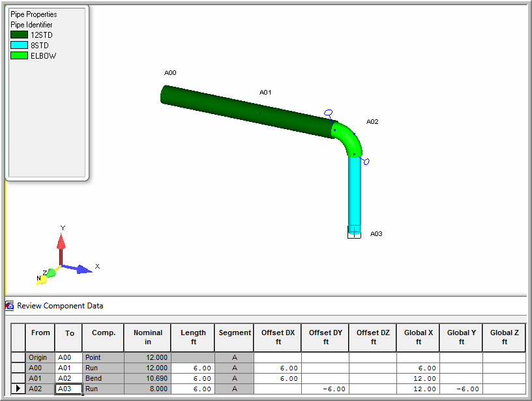Click the A01 node label in model

[265, 93]
